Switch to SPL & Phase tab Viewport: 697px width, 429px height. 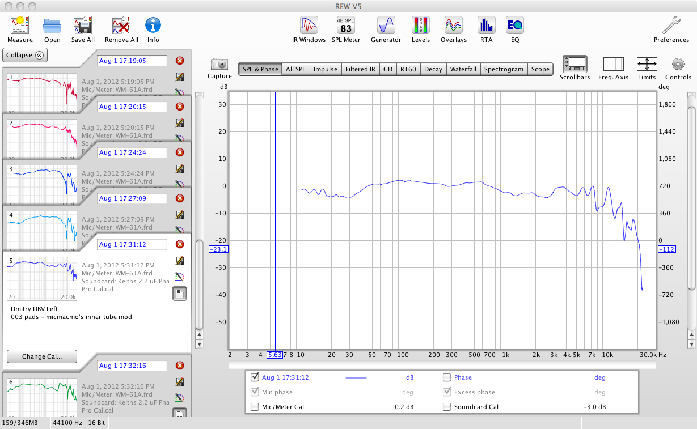coord(260,69)
